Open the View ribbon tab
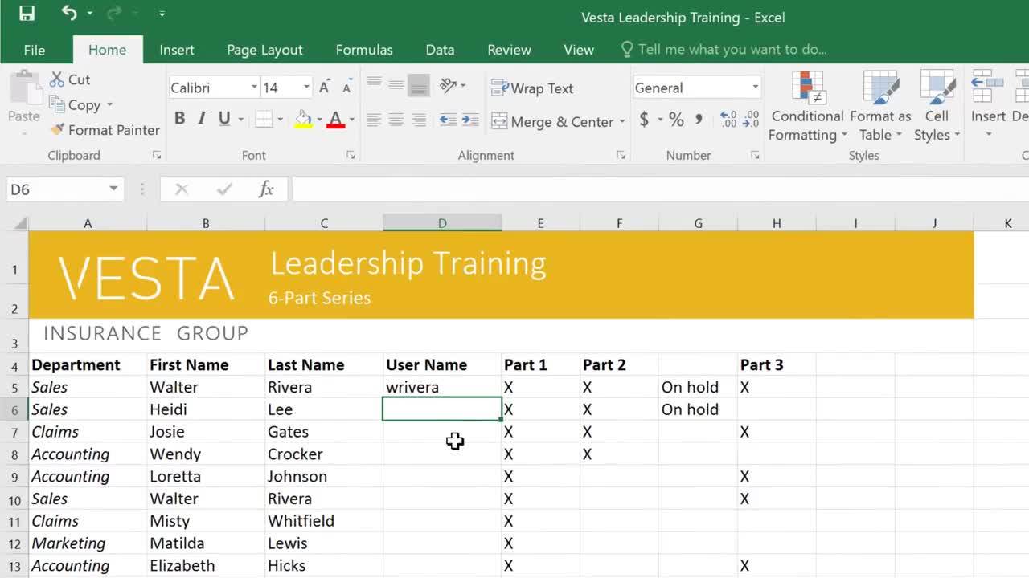This screenshot has width=1029, height=578. 579,50
